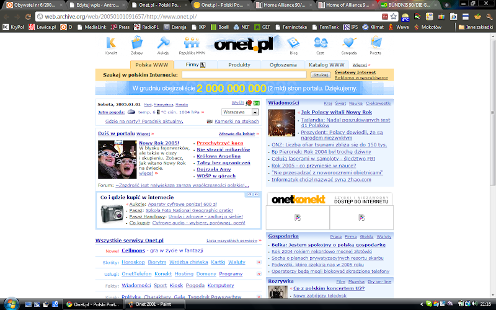Open the onetkonekt internet access banner

point(330,200)
